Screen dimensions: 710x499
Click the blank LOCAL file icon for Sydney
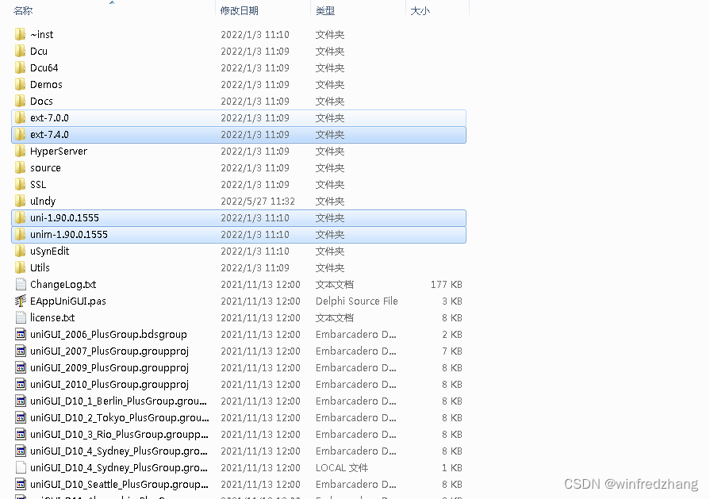tap(21, 467)
